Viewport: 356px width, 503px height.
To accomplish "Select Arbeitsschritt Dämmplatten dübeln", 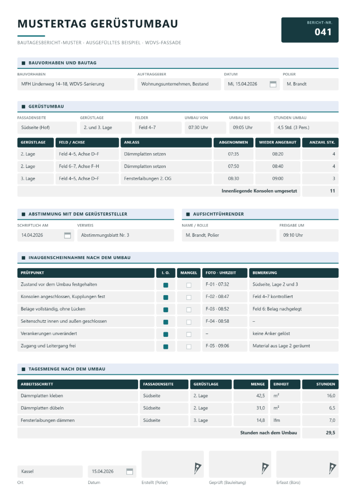I will (x=77, y=408).
